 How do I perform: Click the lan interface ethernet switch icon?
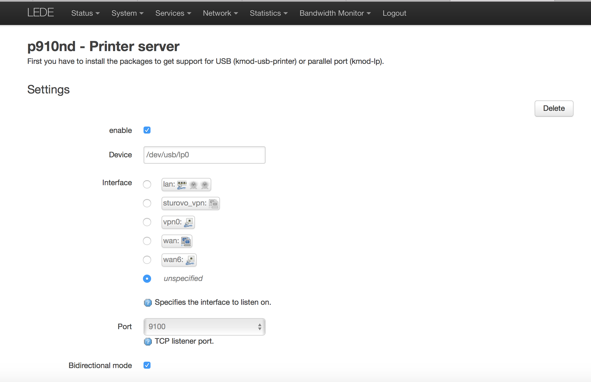click(x=182, y=185)
